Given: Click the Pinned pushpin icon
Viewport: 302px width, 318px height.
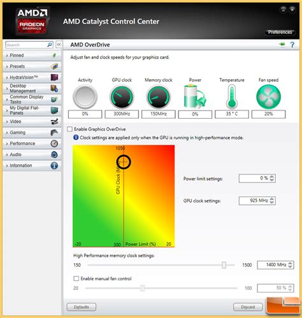Looking at the screenshot, I should [54, 56].
